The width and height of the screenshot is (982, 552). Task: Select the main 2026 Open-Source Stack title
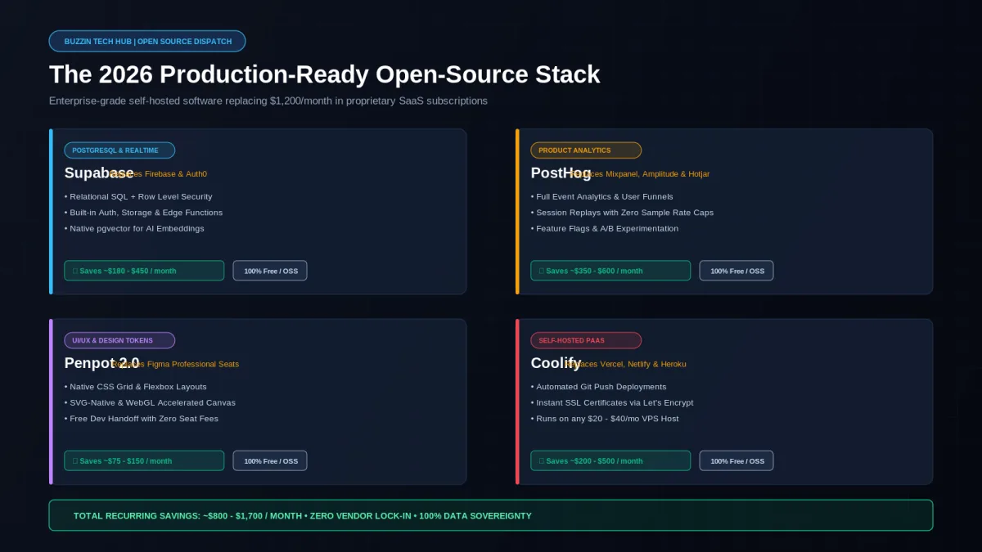[x=325, y=74]
